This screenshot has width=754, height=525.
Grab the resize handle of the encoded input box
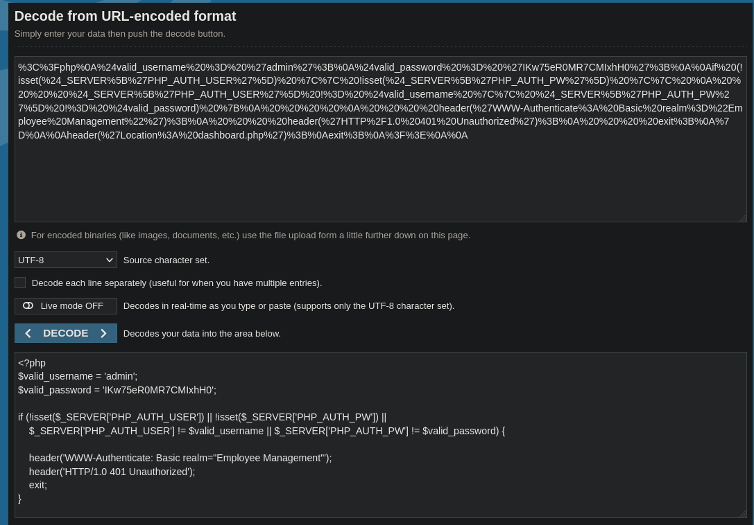(743, 218)
